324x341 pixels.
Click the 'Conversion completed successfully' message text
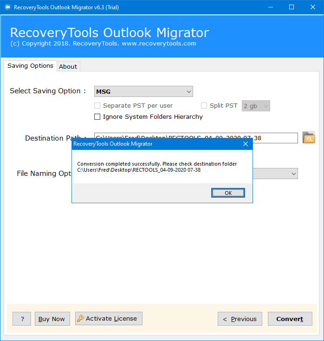click(x=157, y=167)
